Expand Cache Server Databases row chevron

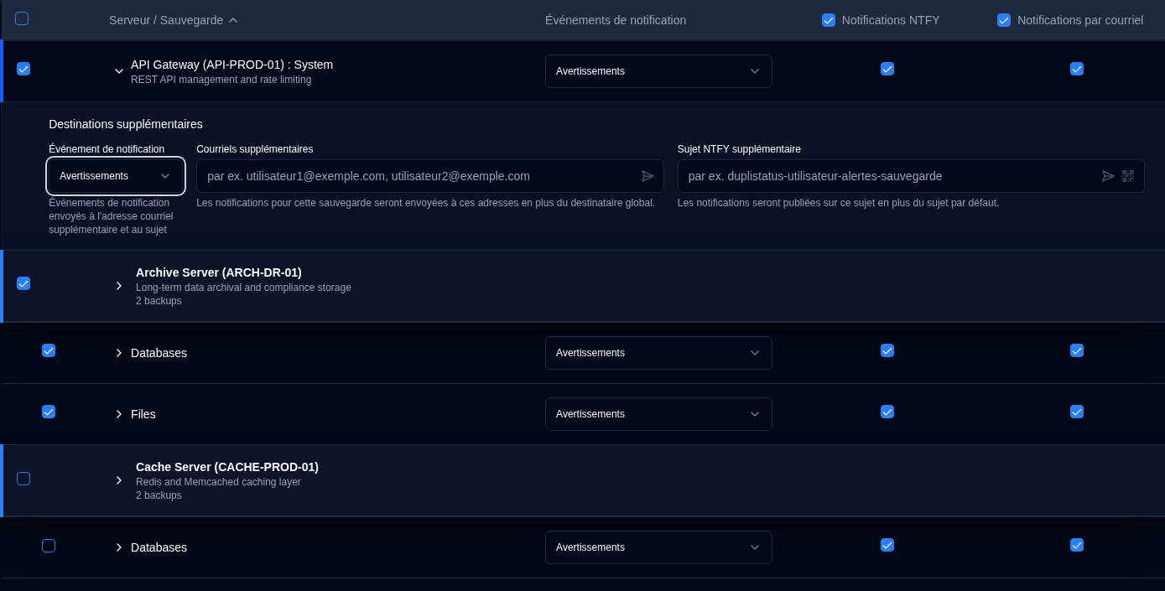119,547
